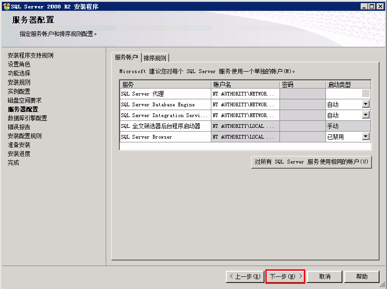This screenshot has height=289, width=387.
Task: Select the 服务帐户 tab
Action: point(126,57)
